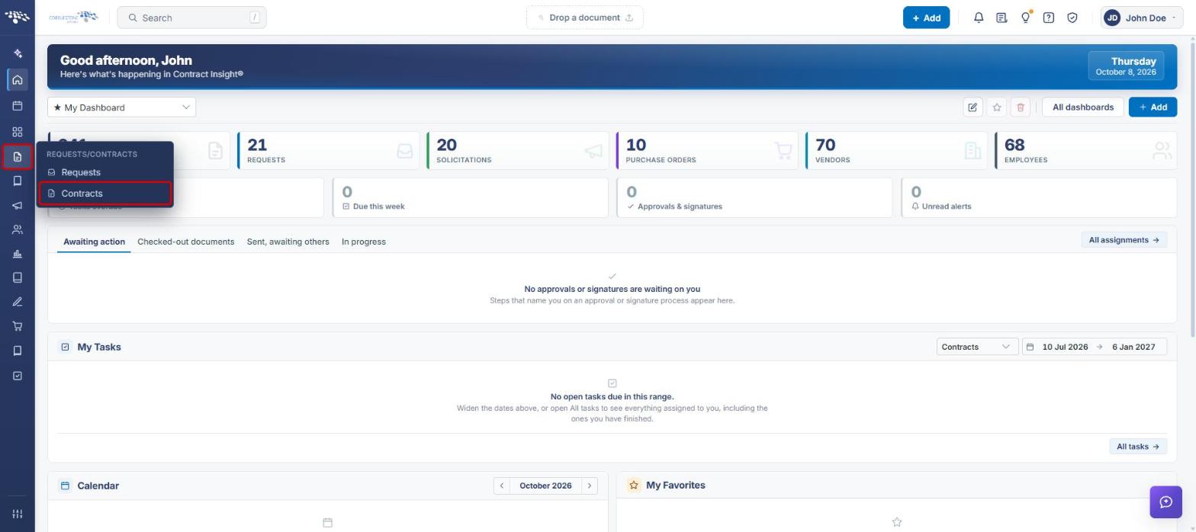Open the lightbulb tips icon
Image resolution: width=1196 pixels, height=532 pixels.
coord(1026,18)
